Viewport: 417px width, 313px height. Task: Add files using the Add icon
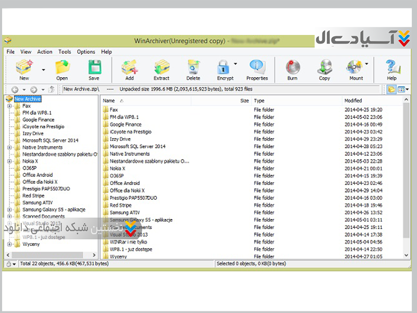point(129,68)
